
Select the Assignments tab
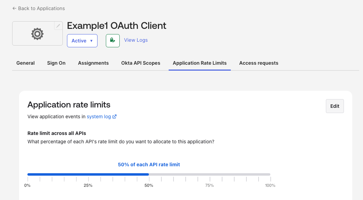pyautogui.click(x=93, y=63)
